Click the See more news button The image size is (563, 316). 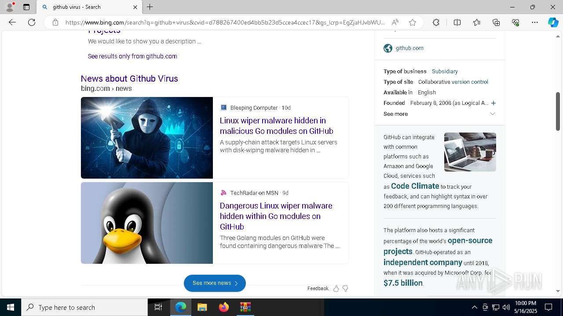point(215,283)
